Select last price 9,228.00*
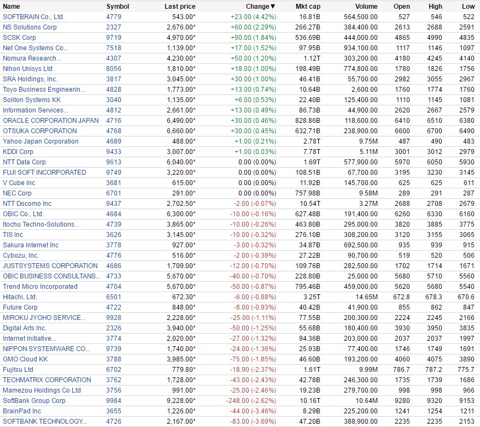 181,401
